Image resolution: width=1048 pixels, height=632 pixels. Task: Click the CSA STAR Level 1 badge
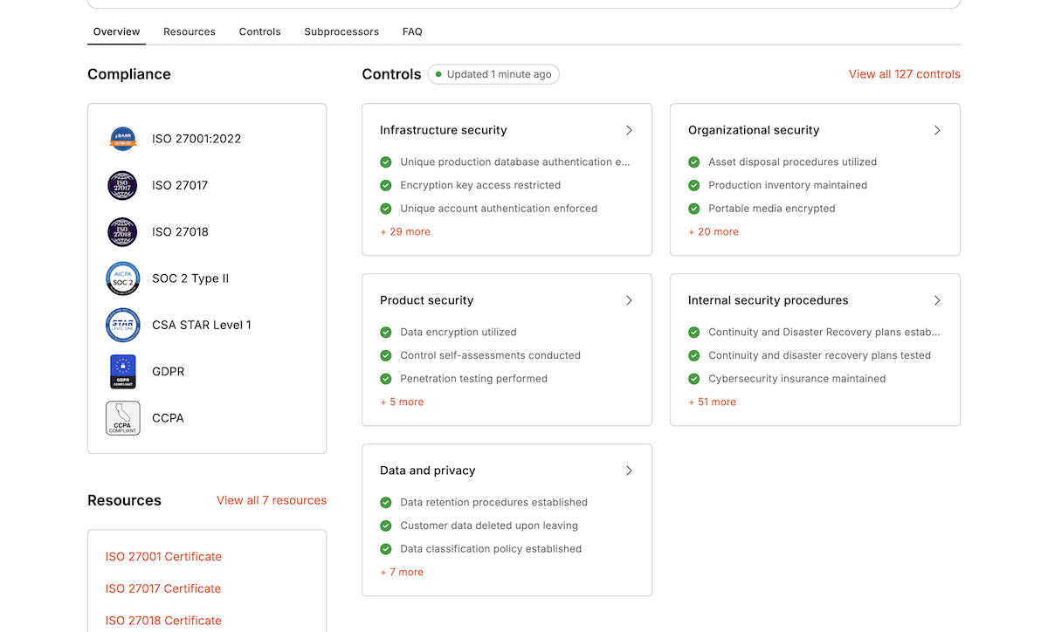(x=122, y=324)
